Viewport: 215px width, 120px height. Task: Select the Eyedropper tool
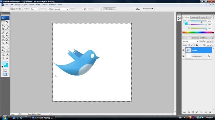pos(7,55)
